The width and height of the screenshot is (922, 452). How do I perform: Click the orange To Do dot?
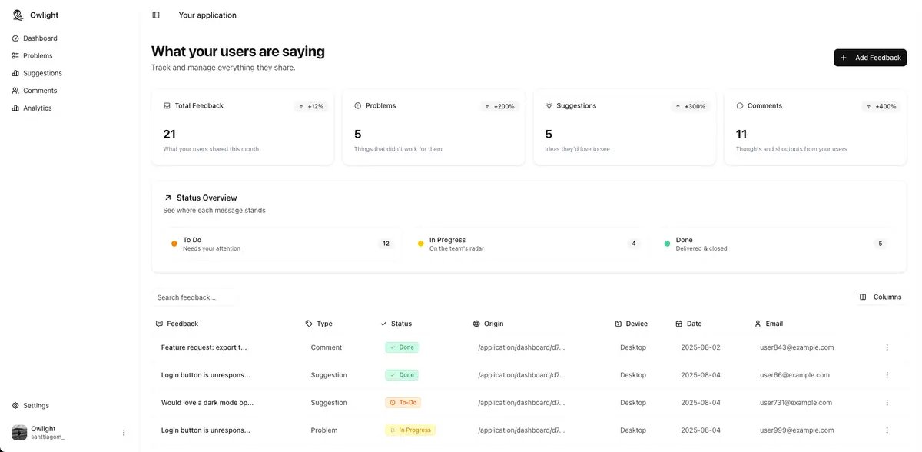[x=174, y=244]
